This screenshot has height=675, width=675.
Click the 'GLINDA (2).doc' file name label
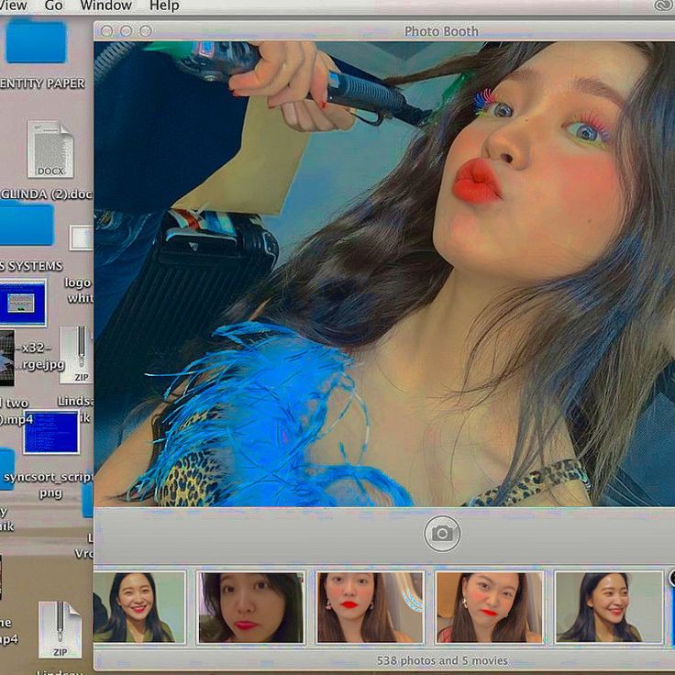tap(47, 194)
